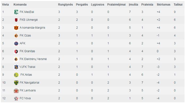Sort table by Pergalės column header
The width and height of the screenshot is (186, 104).
82,4
